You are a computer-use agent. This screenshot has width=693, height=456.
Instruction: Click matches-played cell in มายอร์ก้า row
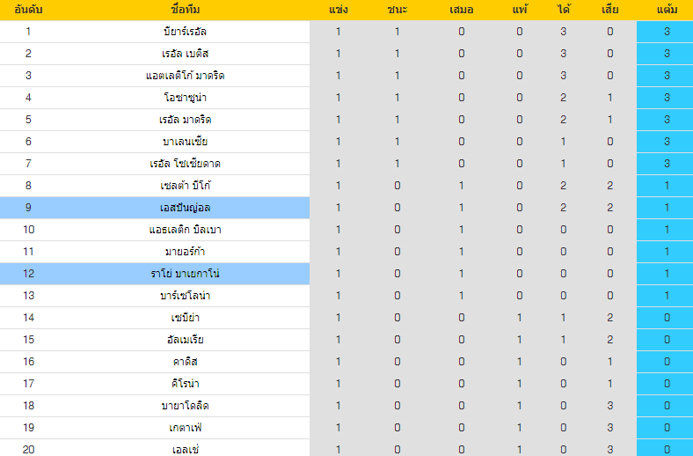pos(338,252)
